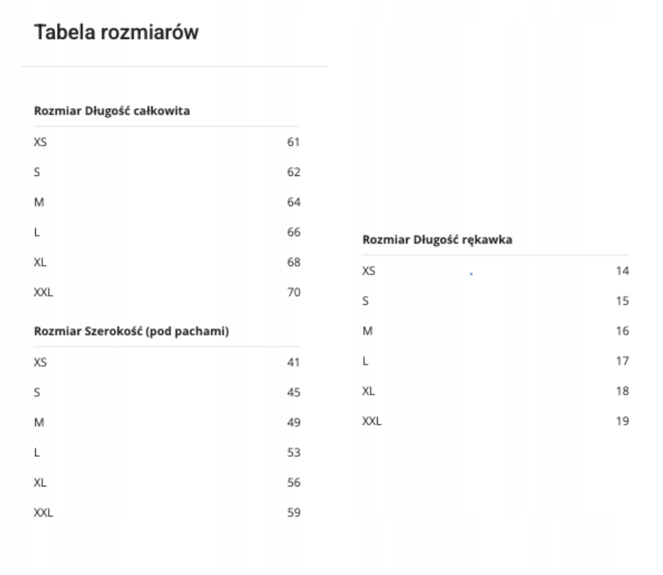
Task: Click the value 66 for size L
Action: click(x=294, y=233)
